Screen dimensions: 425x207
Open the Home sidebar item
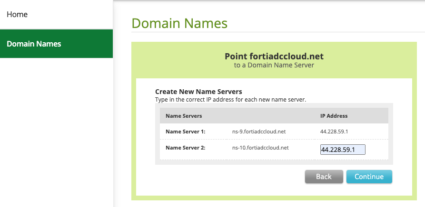17,15
